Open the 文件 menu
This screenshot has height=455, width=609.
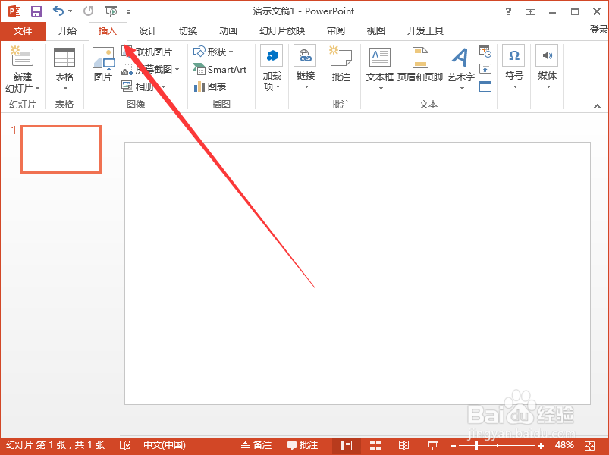[23, 30]
